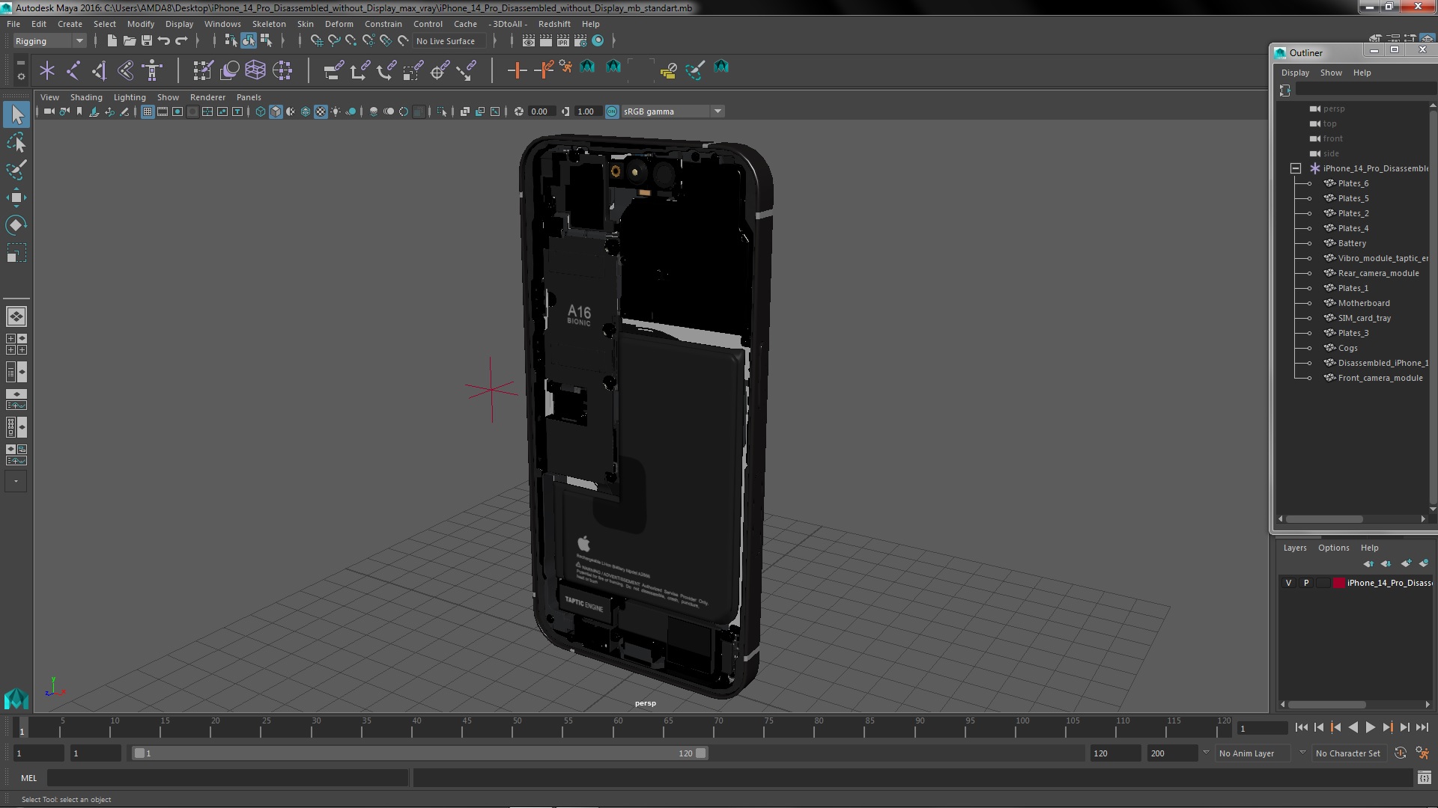Image resolution: width=1438 pixels, height=808 pixels.
Task: Click the Open Scene folder icon
Action: (x=130, y=40)
